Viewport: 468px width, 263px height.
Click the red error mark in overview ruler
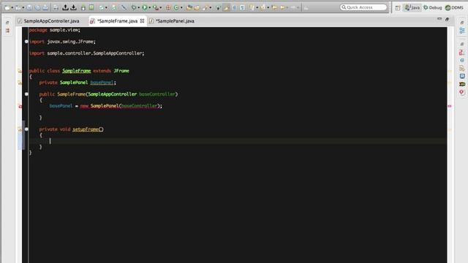pyautogui.click(x=450, y=106)
